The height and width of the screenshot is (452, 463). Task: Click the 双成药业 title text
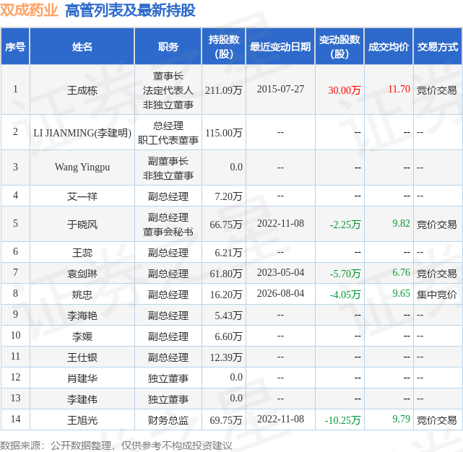click(x=29, y=11)
